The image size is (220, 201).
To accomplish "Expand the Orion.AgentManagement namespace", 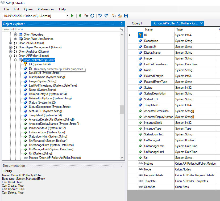I will tap(10, 47).
